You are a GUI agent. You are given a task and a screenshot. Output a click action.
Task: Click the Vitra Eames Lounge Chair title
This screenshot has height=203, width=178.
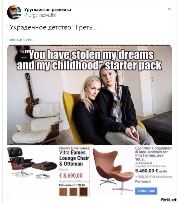[74, 158]
